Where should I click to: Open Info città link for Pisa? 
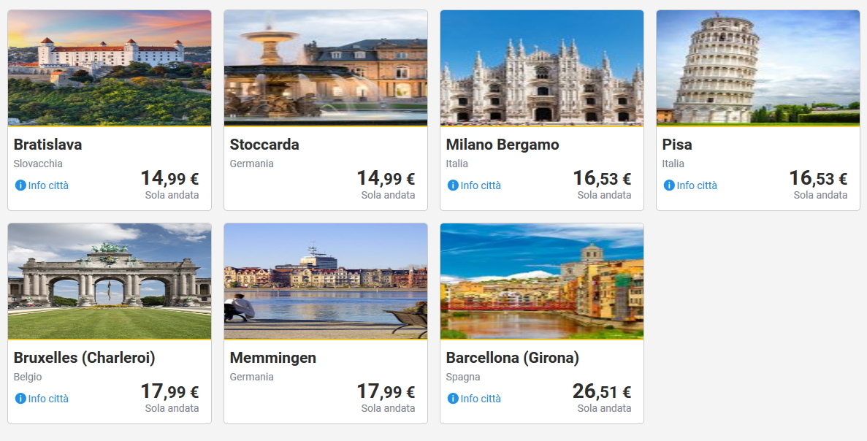pos(697,185)
